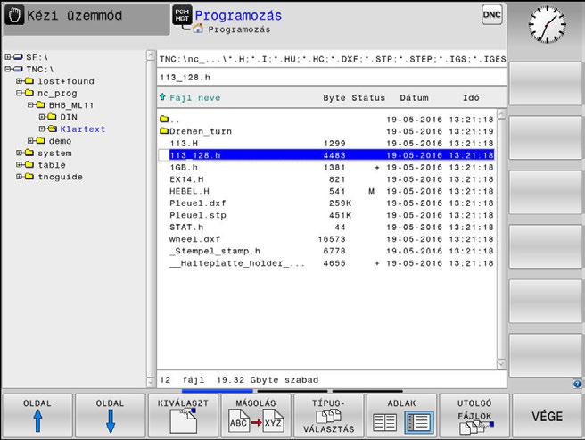Click the system folder icon
The width and height of the screenshot is (585, 440).
[x=29, y=153]
